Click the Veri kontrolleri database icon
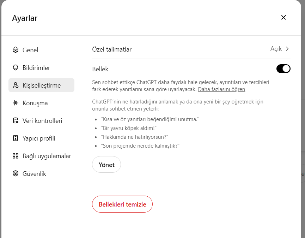 coord(16,120)
